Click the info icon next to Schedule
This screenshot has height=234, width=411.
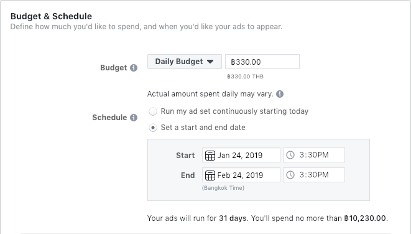click(134, 118)
